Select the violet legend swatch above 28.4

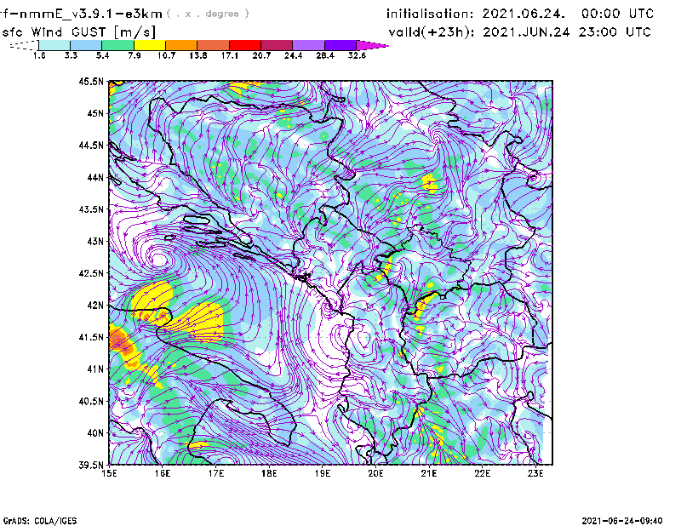[x=340, y=45]
